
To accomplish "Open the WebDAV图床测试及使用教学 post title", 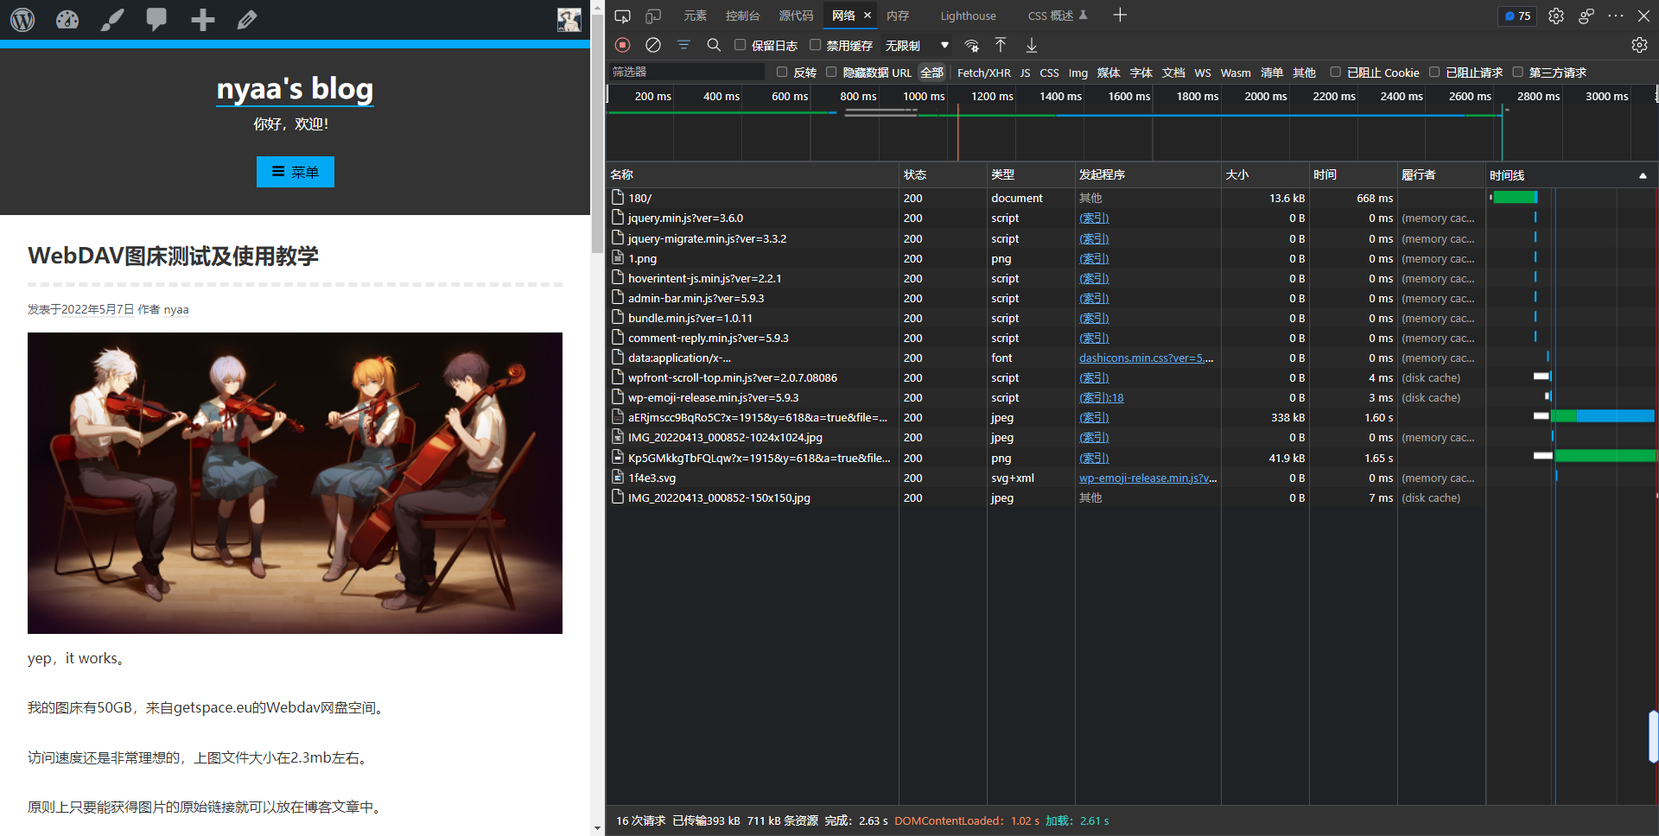I will click(173, 256).
